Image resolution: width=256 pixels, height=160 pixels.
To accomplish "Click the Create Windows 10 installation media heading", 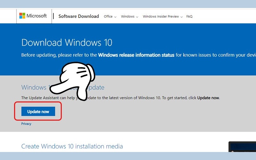I will coord(72,146).
